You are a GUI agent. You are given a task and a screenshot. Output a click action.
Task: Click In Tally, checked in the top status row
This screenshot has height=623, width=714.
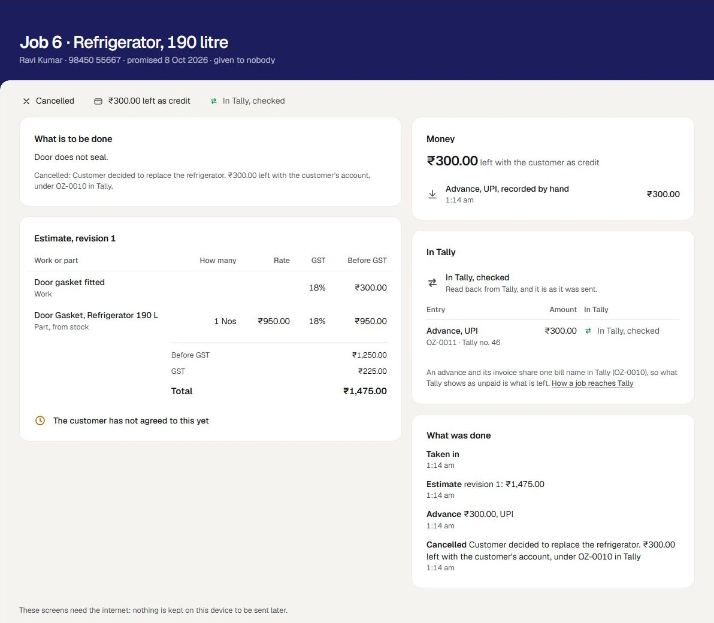pyautogui.click(x=253, y=101)
